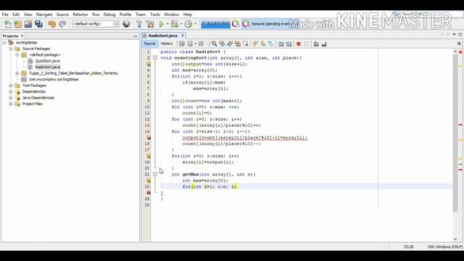This screenshot has height=261, width=464.
Task: Click the globe browser icon in toolbar
Action: (x=126, y=24)
